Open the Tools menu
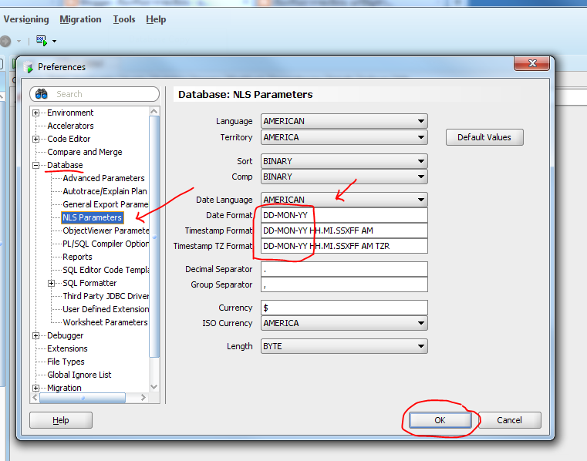This screenshot has height=461, width=587. pyautogui.click(x=124, y=19)
